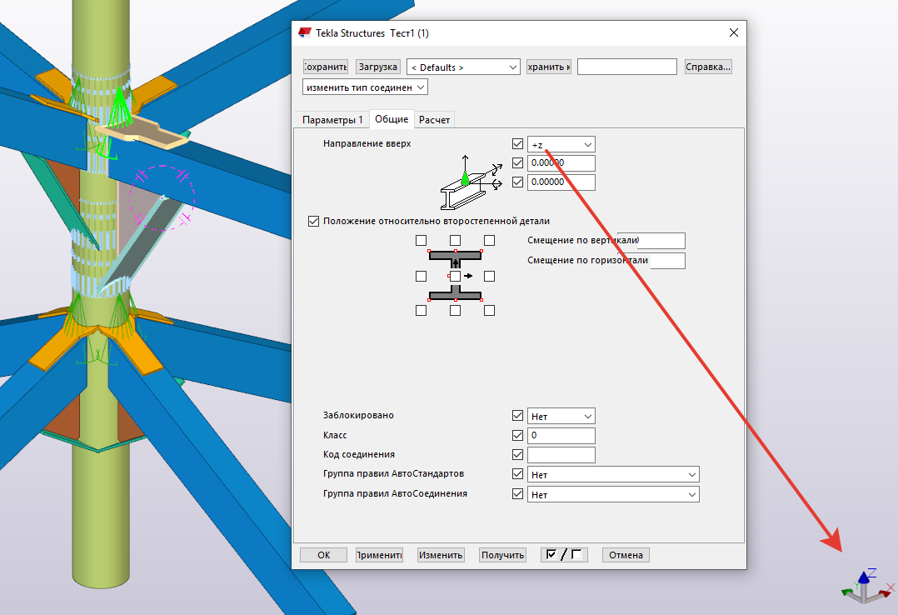
Task: Select bottom-center position checkbox below I-beam
Action: tap(456, 311)
